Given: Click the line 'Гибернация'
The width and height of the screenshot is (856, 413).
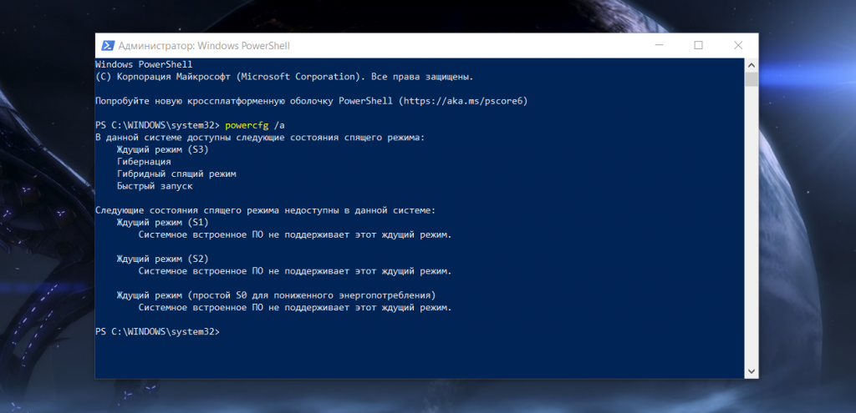Looking at the screenshot, I should click(x=144, y=162).
